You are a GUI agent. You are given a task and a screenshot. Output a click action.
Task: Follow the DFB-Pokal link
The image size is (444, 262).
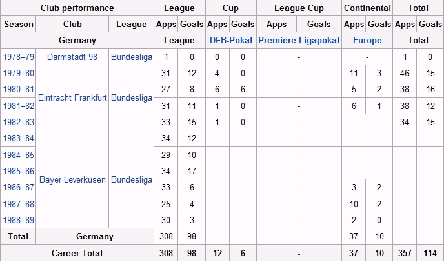click(x=231, y=40)
